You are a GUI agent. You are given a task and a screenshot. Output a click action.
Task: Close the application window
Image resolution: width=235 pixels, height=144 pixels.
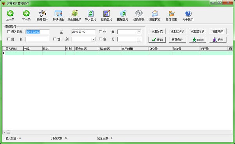click(228, 2)
